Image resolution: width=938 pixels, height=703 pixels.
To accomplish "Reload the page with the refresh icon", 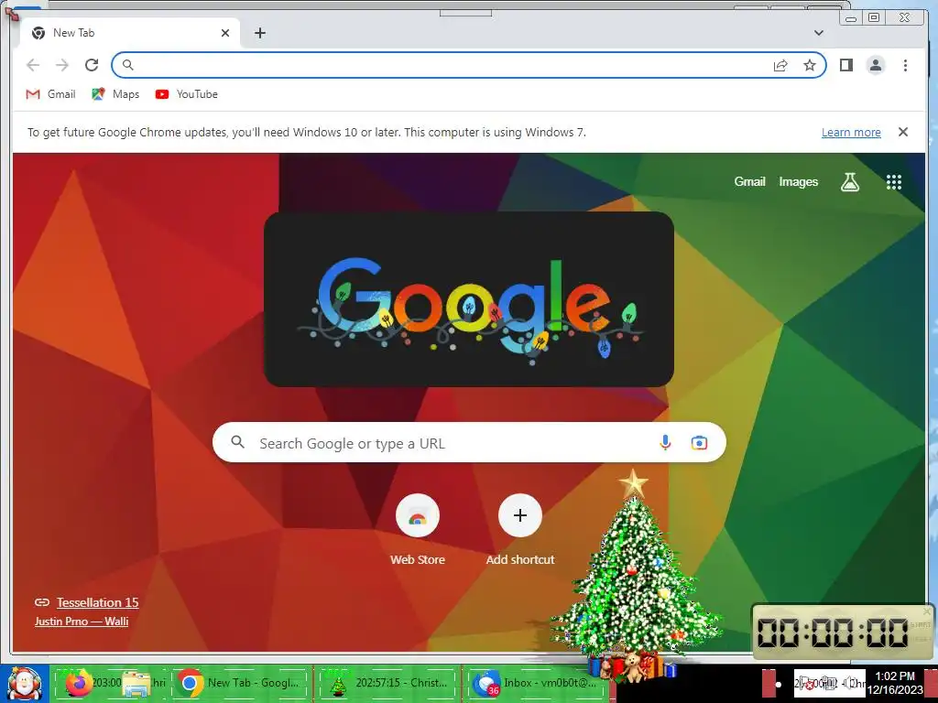I will point(92,65).
